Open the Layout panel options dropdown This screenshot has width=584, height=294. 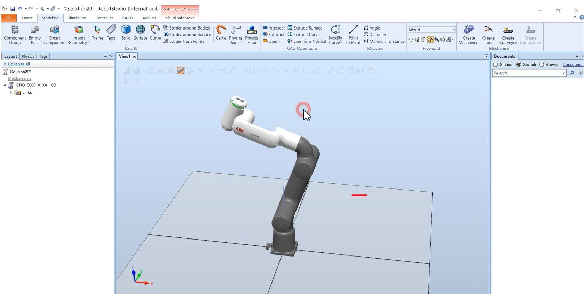coord(105,56)
